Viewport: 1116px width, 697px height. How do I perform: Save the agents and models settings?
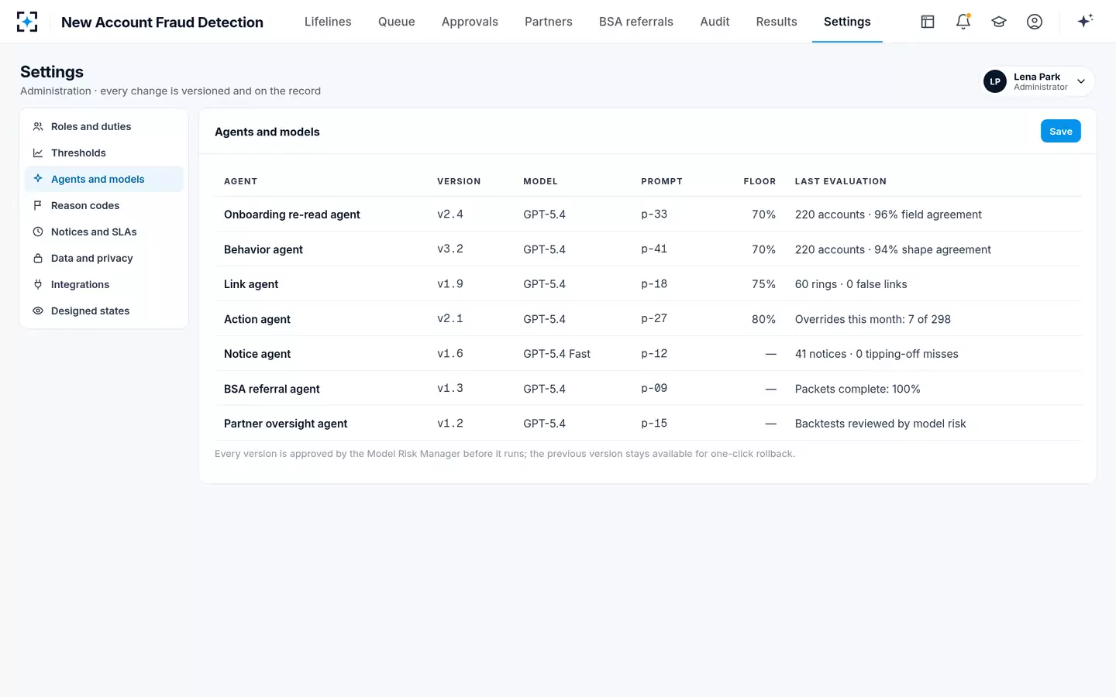click(x=1061, y=132)
